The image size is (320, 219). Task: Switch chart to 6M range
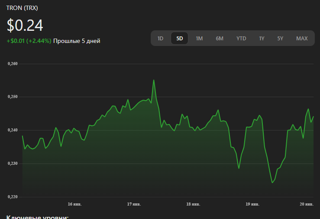point(220,39)
